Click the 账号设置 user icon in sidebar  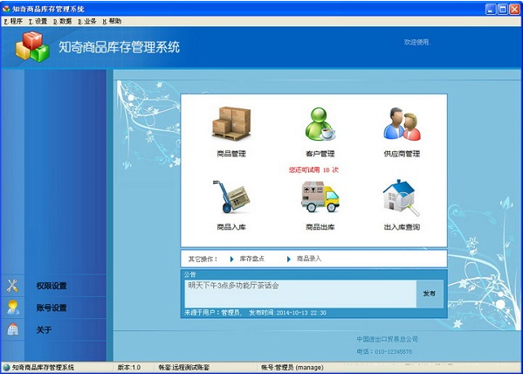13,308
